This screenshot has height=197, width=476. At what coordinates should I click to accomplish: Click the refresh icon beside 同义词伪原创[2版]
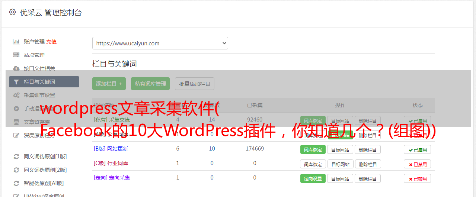(16, 170)
